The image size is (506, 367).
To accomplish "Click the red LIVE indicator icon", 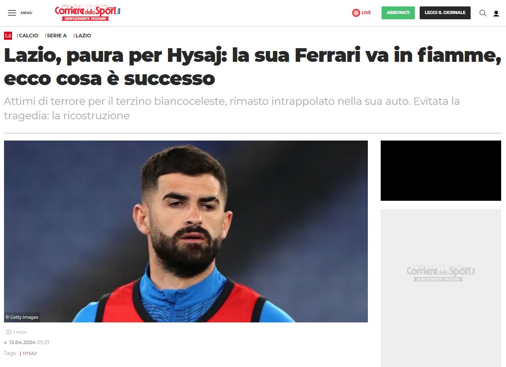I will tap(356, 13).
